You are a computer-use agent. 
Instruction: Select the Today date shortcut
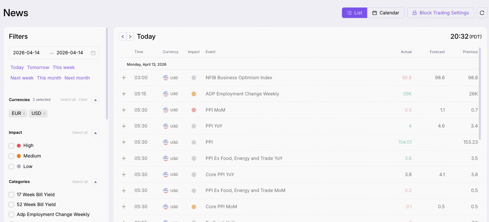pyautogui.click(x=17, y=67)
